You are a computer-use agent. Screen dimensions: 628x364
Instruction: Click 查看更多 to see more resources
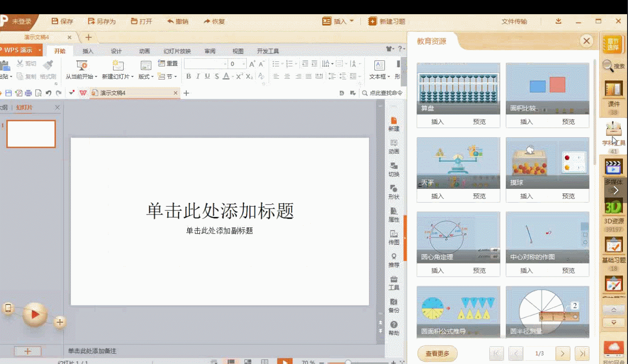437,353
